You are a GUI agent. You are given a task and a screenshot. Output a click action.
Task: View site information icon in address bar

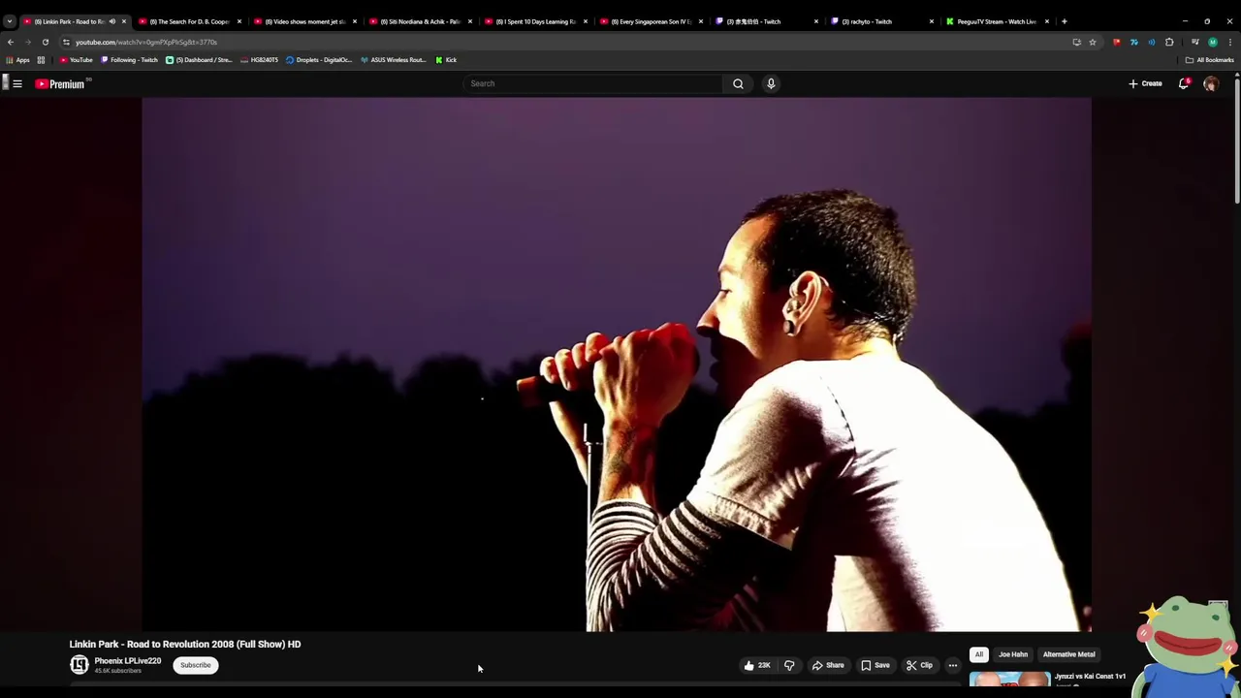point(66,42)
